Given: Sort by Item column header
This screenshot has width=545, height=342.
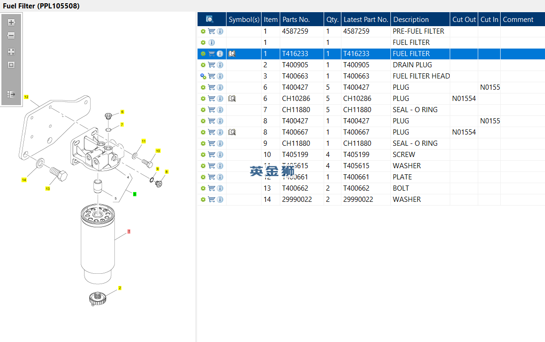Looking at the screenshot, I should click(x=270, y=20).
